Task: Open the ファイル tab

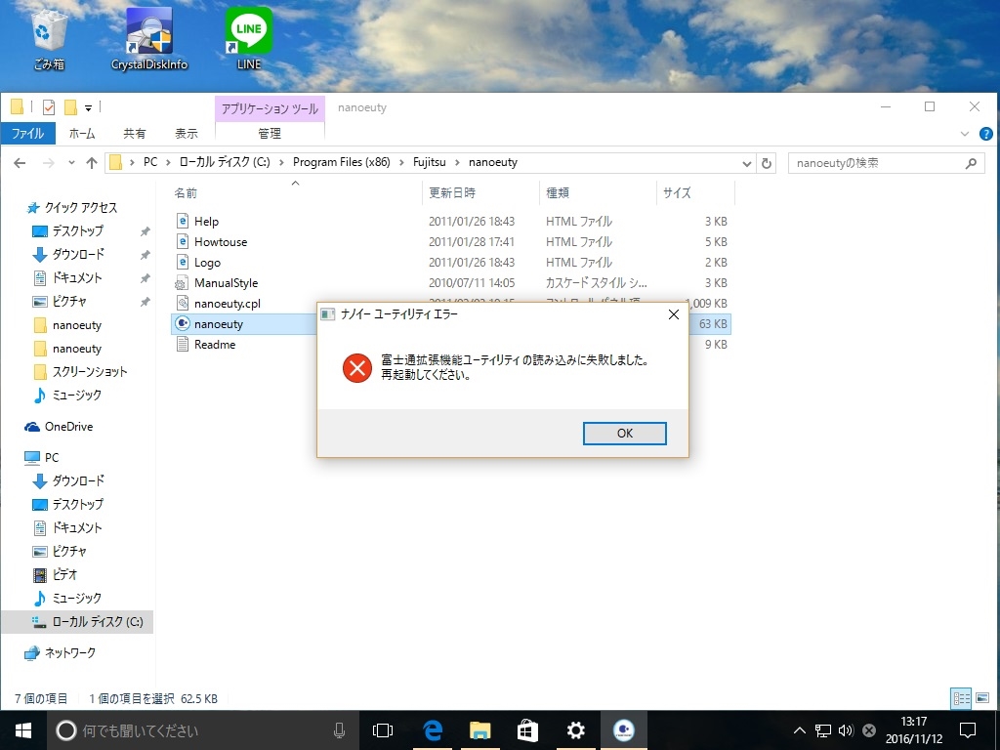Action: (x=27, y=133)
